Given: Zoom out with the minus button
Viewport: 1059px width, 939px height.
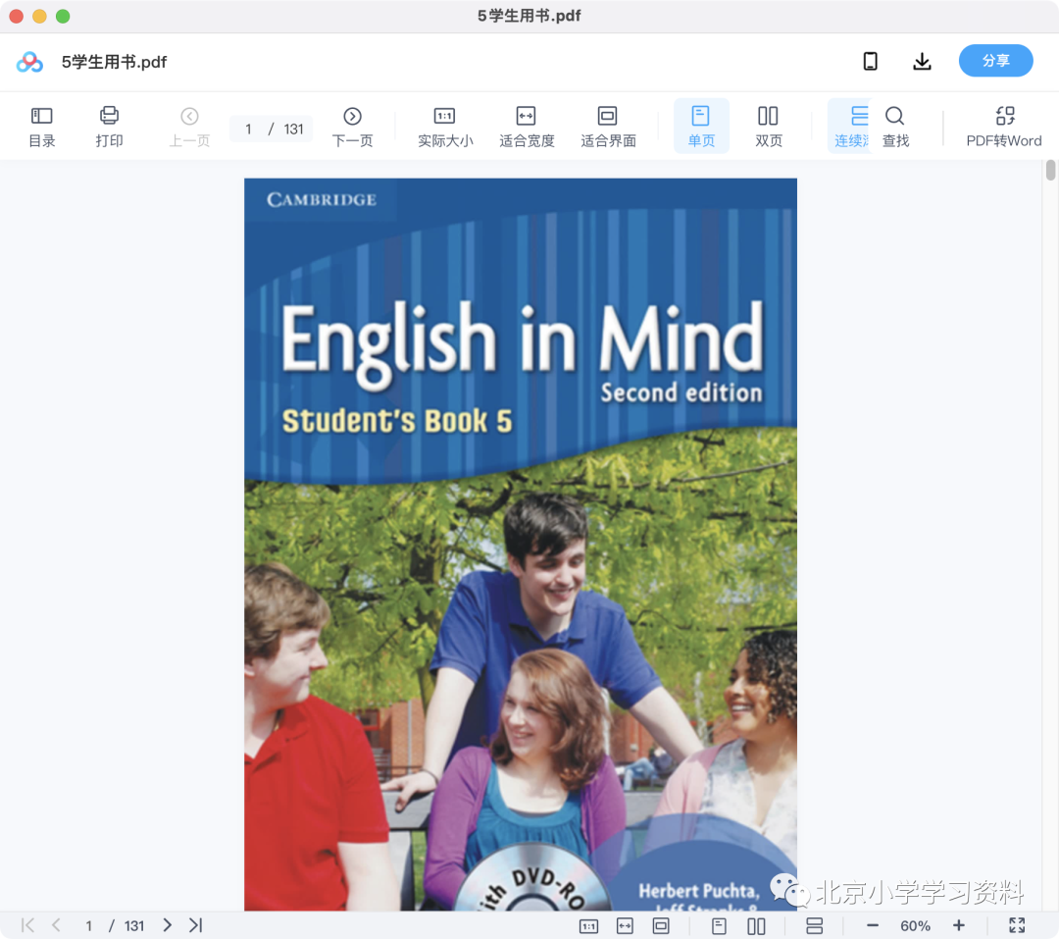Looking at the screenshot, I should click(x=873, y=925).
